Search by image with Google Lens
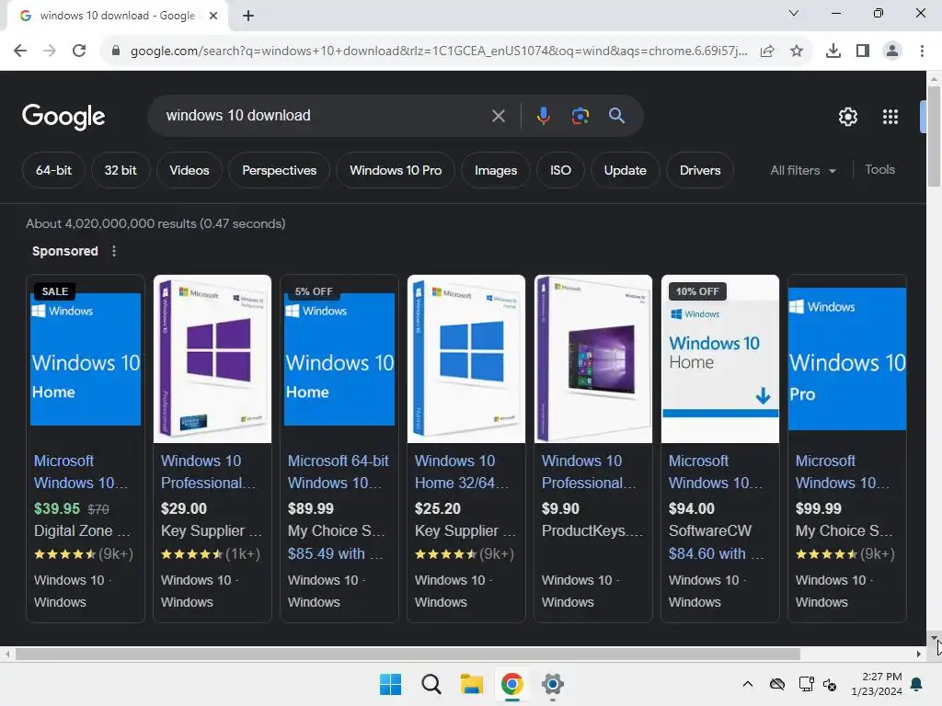Screen dimensions: 942x706 (x=580, y=115)
